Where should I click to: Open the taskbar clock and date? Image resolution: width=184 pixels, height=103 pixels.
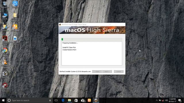(x=172, y=100)
